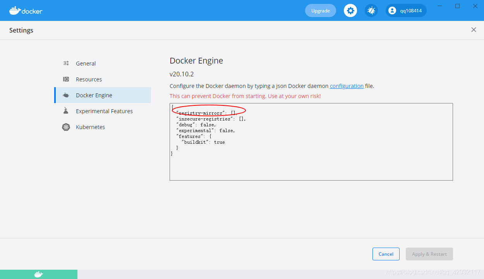
Task: Open the Experimental Features section
Action: [103, 111]
